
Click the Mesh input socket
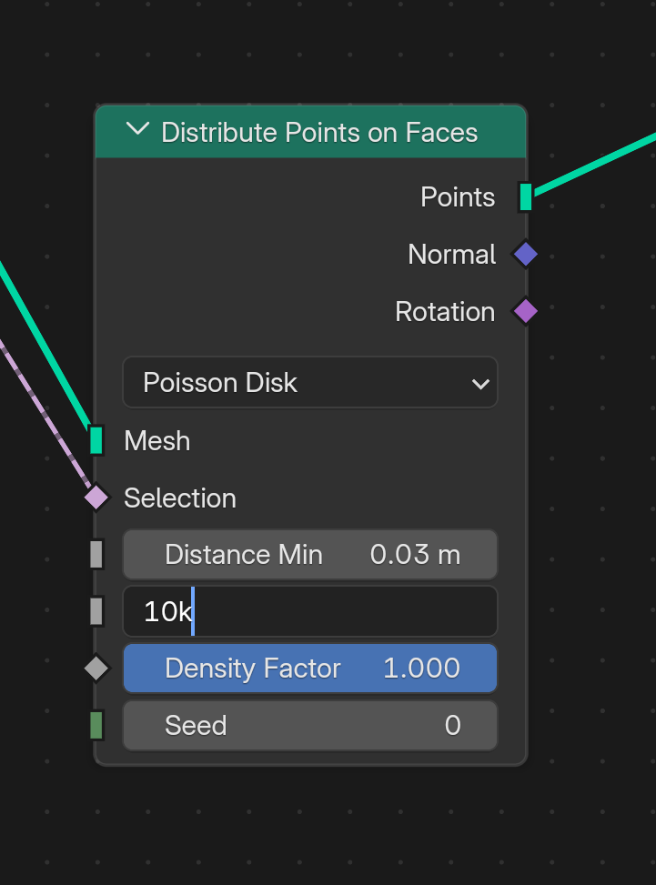[x=96, y=441]
